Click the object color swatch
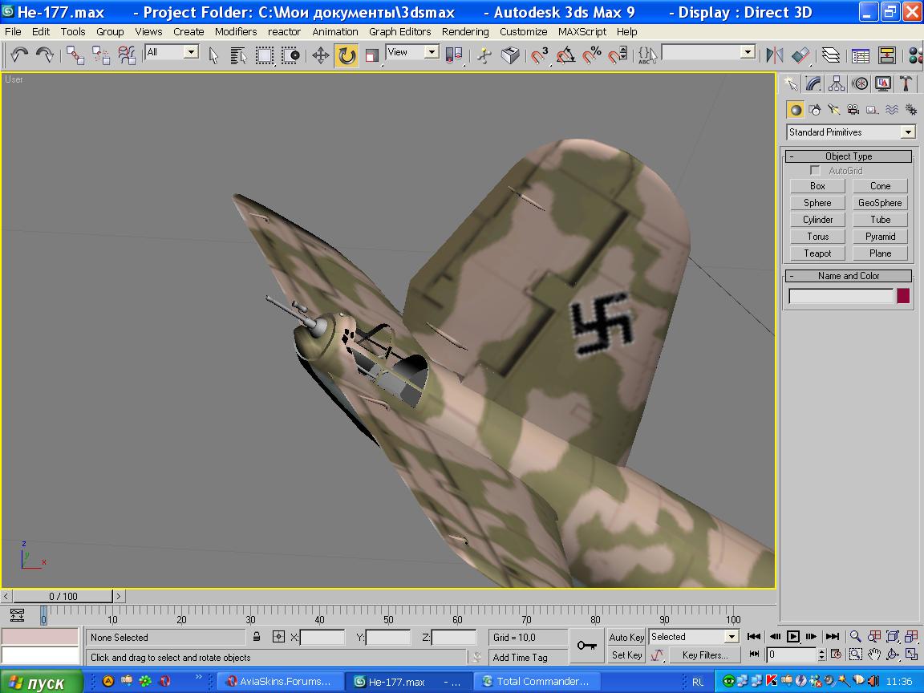 click(x=903, y=296)
